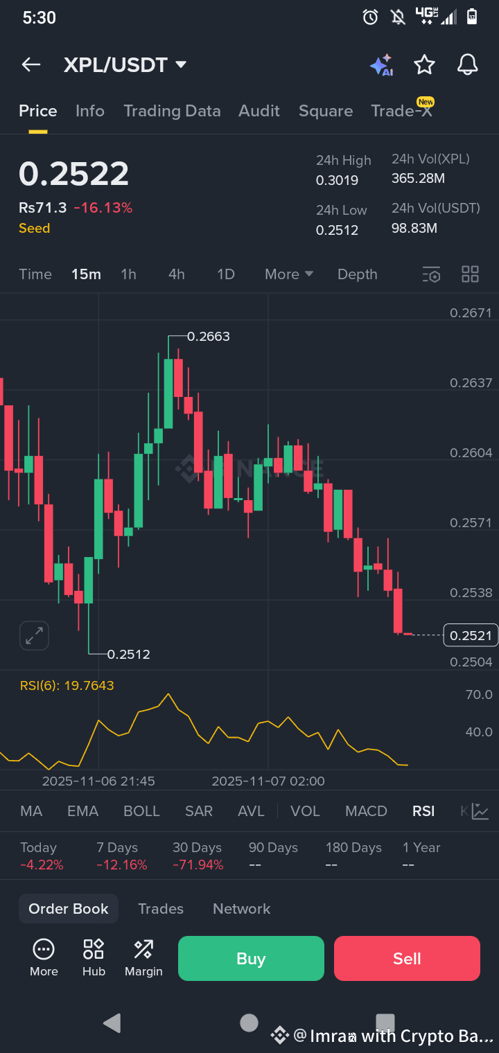Tap the muted notifications status icon

[399, 17]
